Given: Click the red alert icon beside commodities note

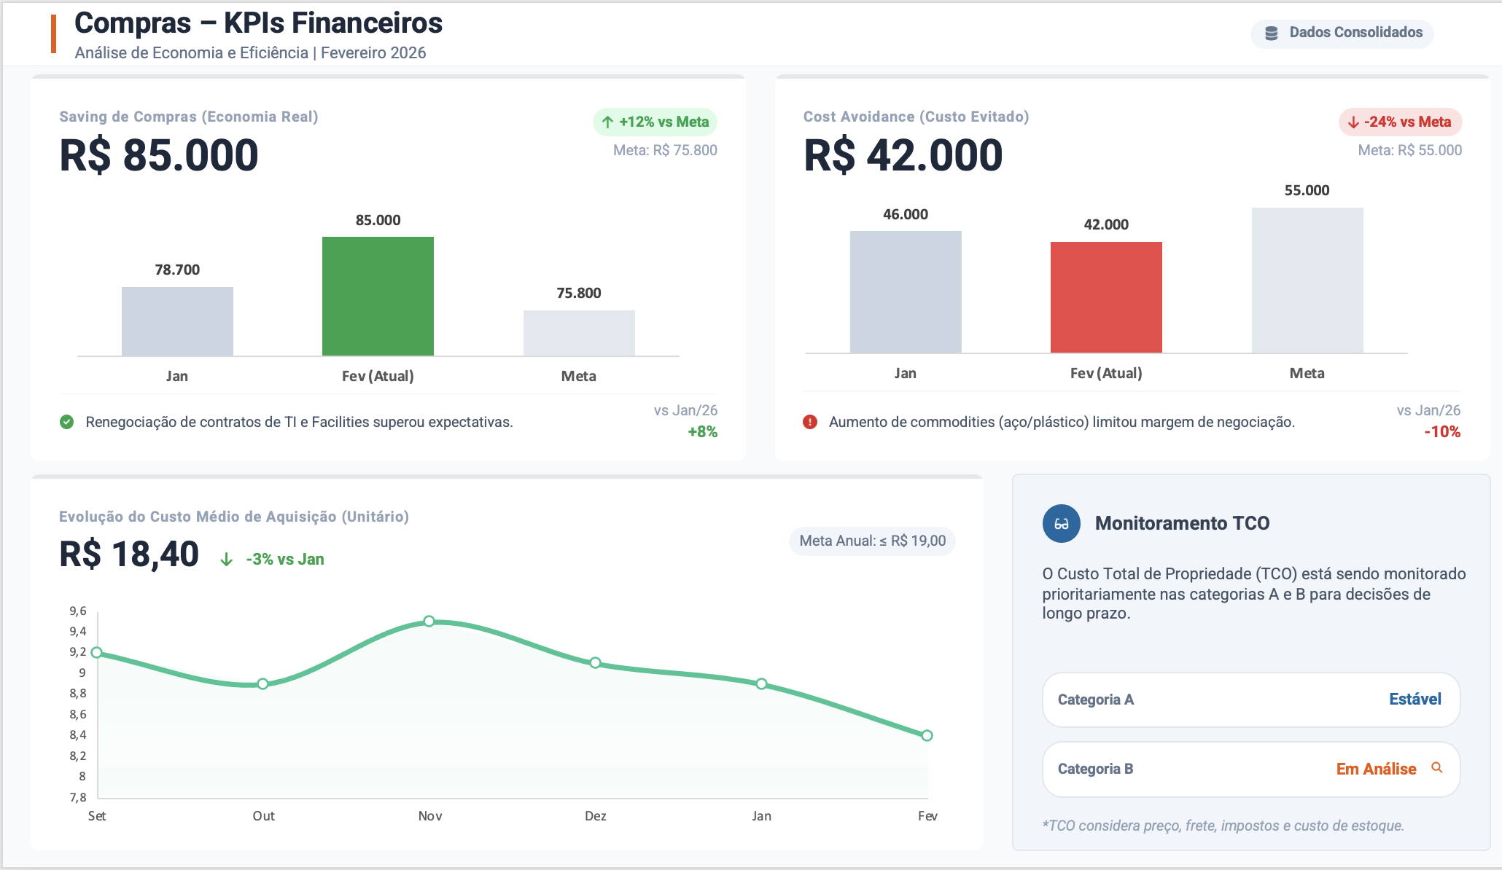Looking at the screenshot, I should [810, 422].
